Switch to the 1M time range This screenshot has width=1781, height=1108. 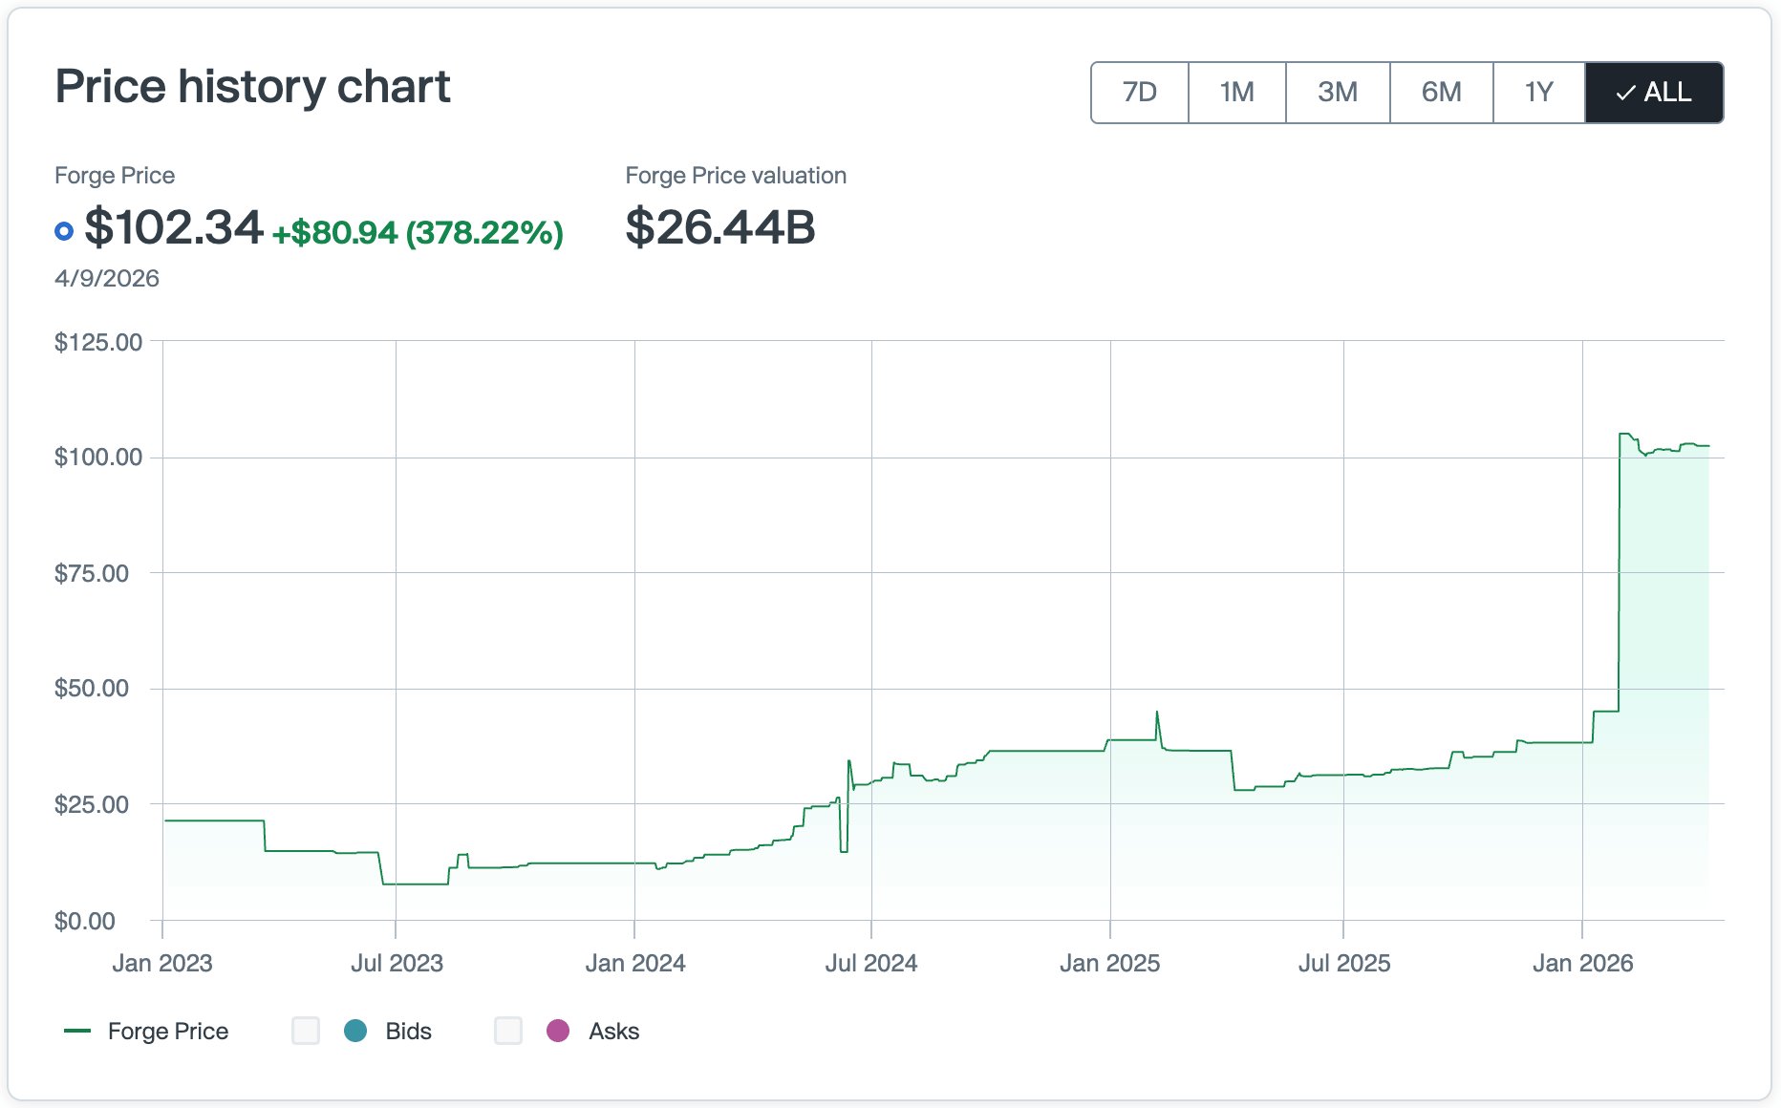pos(1237,93)
